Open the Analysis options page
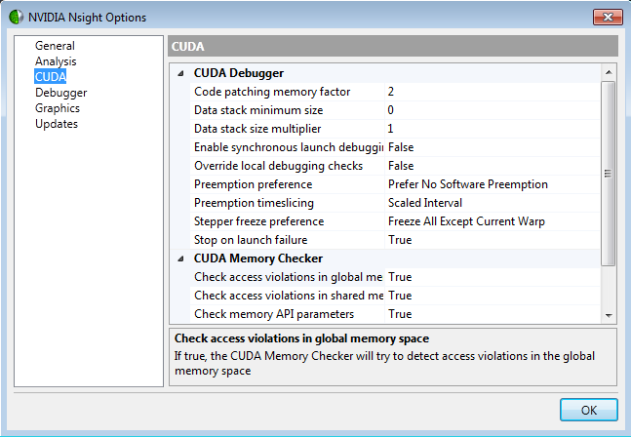This screenshot has height=437, width=631. (56, 61)
